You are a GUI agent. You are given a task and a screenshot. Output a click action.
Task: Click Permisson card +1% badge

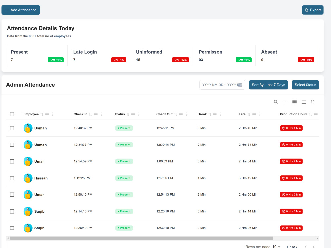coord(244,60)
